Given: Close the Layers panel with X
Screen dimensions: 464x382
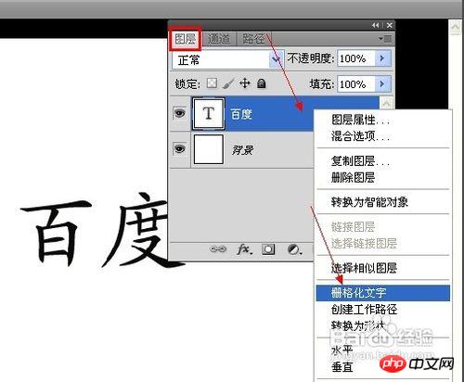Looking at the screenshot, I should pos(390,25).
